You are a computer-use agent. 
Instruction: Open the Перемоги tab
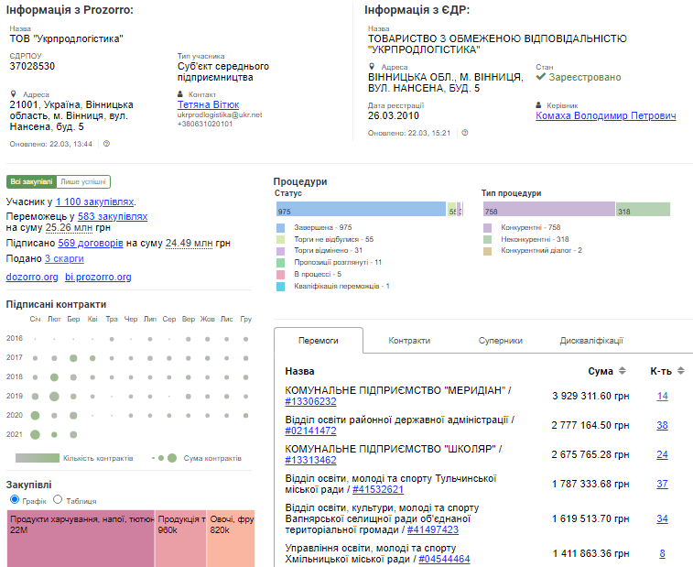click(319, 341)
